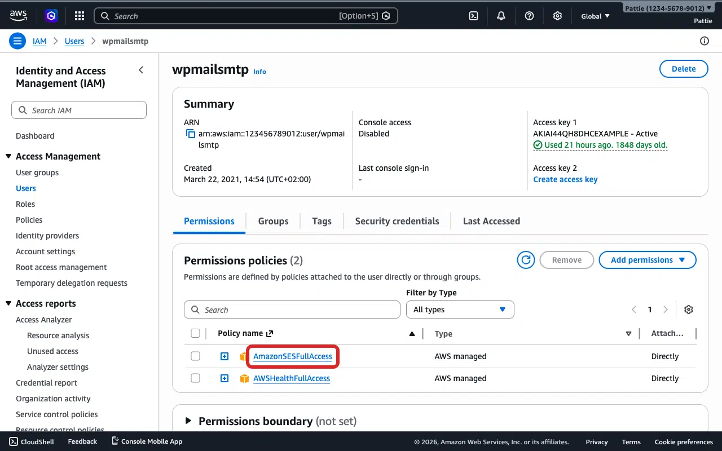The height and width of the screenshot is (451, 722).
Task: Open Identity providers in the sidebar
Action: (47, 236)
